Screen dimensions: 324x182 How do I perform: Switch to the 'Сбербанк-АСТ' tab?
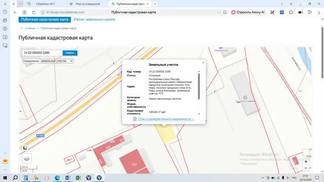click(46, 4)
